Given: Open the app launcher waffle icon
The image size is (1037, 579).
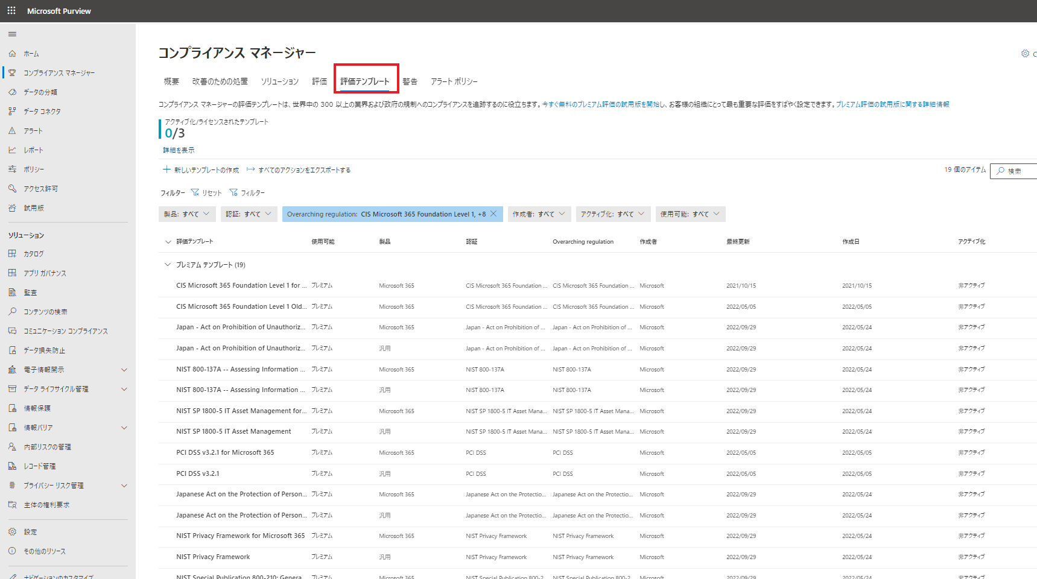Looking at the screenshot, I should point(11,11).
